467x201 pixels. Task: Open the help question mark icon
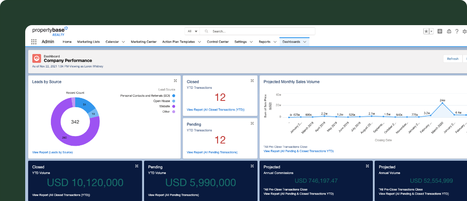457,31
